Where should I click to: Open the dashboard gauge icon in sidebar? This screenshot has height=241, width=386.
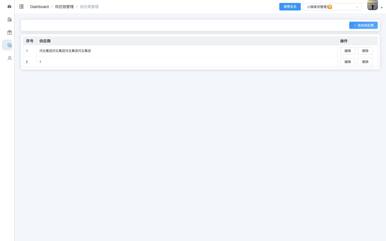point(9,6)
